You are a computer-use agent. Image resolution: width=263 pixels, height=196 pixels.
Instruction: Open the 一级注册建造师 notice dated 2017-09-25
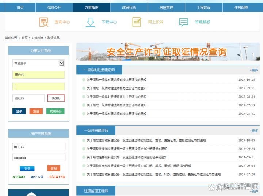[127, 148]
